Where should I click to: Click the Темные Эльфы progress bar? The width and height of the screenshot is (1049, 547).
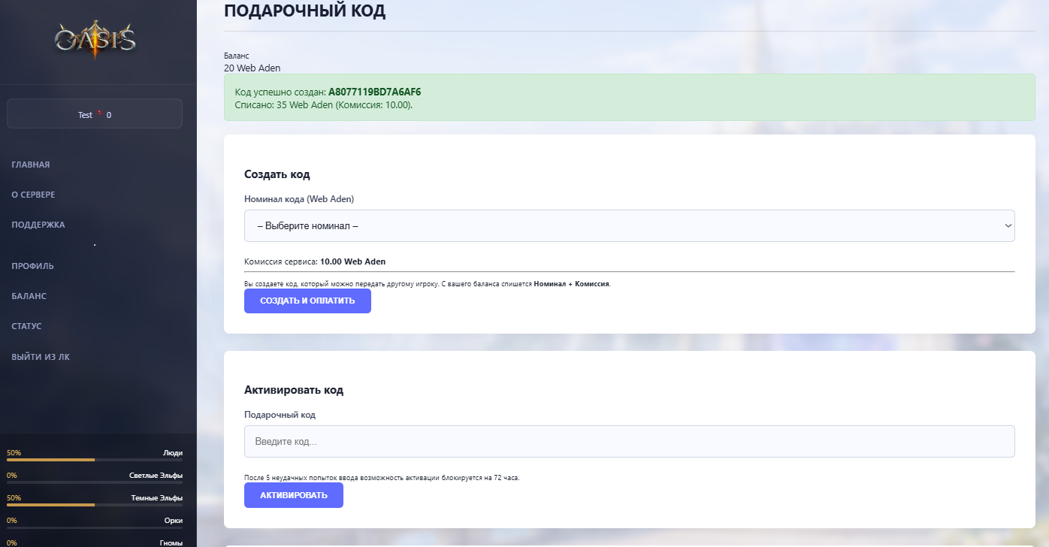(95, 505)
